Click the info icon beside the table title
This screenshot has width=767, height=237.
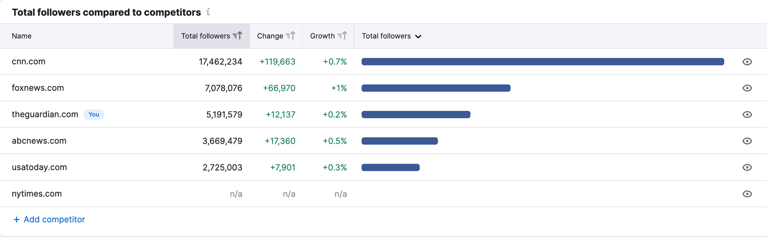point(208,12)
